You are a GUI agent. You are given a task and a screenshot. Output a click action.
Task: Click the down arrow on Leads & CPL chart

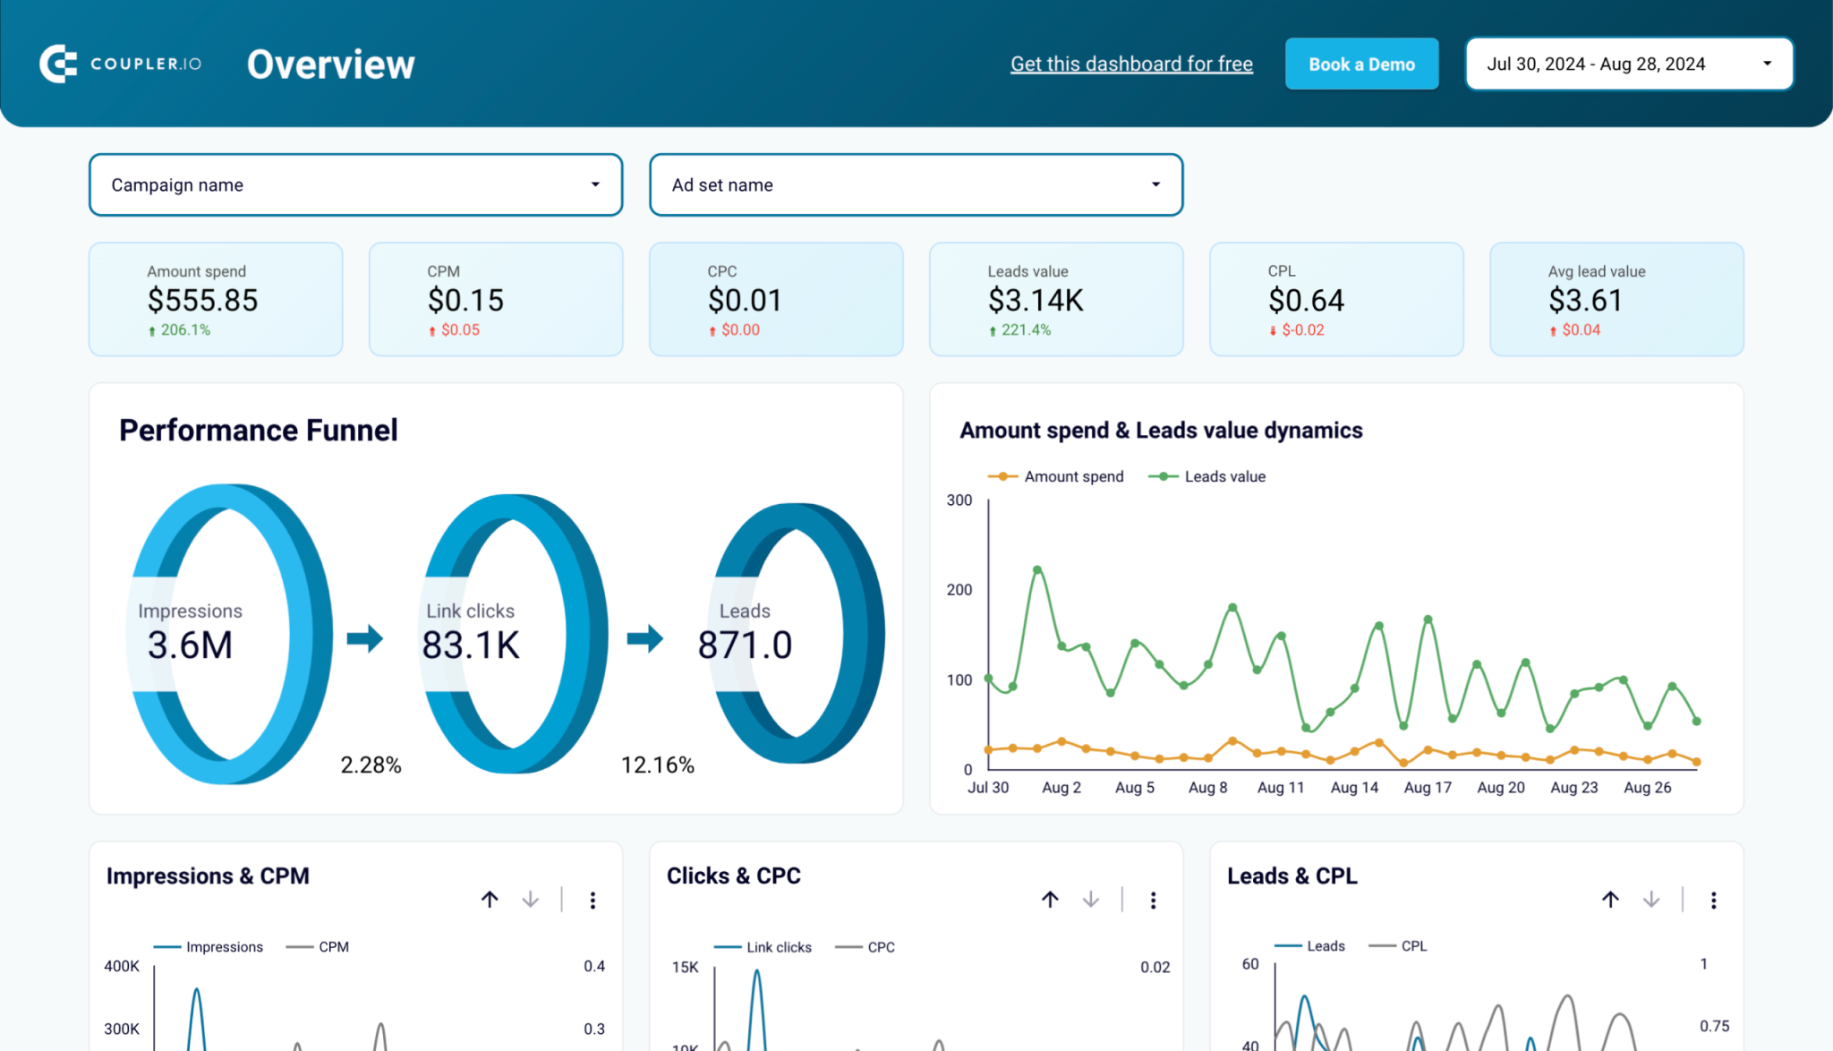tap(1650, 900)
